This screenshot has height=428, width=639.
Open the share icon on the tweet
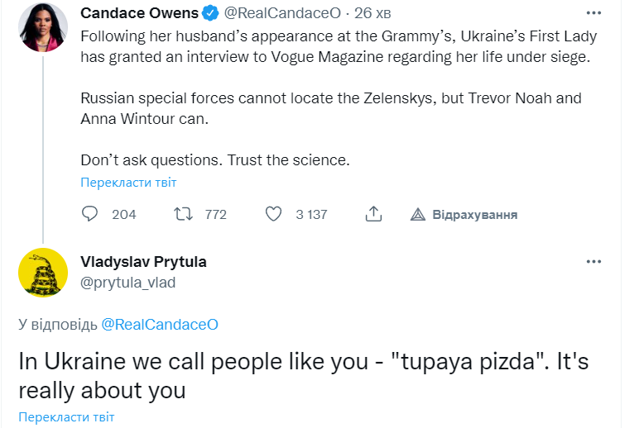tap(373, 215)
